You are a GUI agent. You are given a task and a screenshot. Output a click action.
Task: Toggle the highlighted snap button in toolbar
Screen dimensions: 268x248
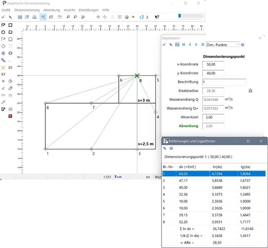[43, 17]
